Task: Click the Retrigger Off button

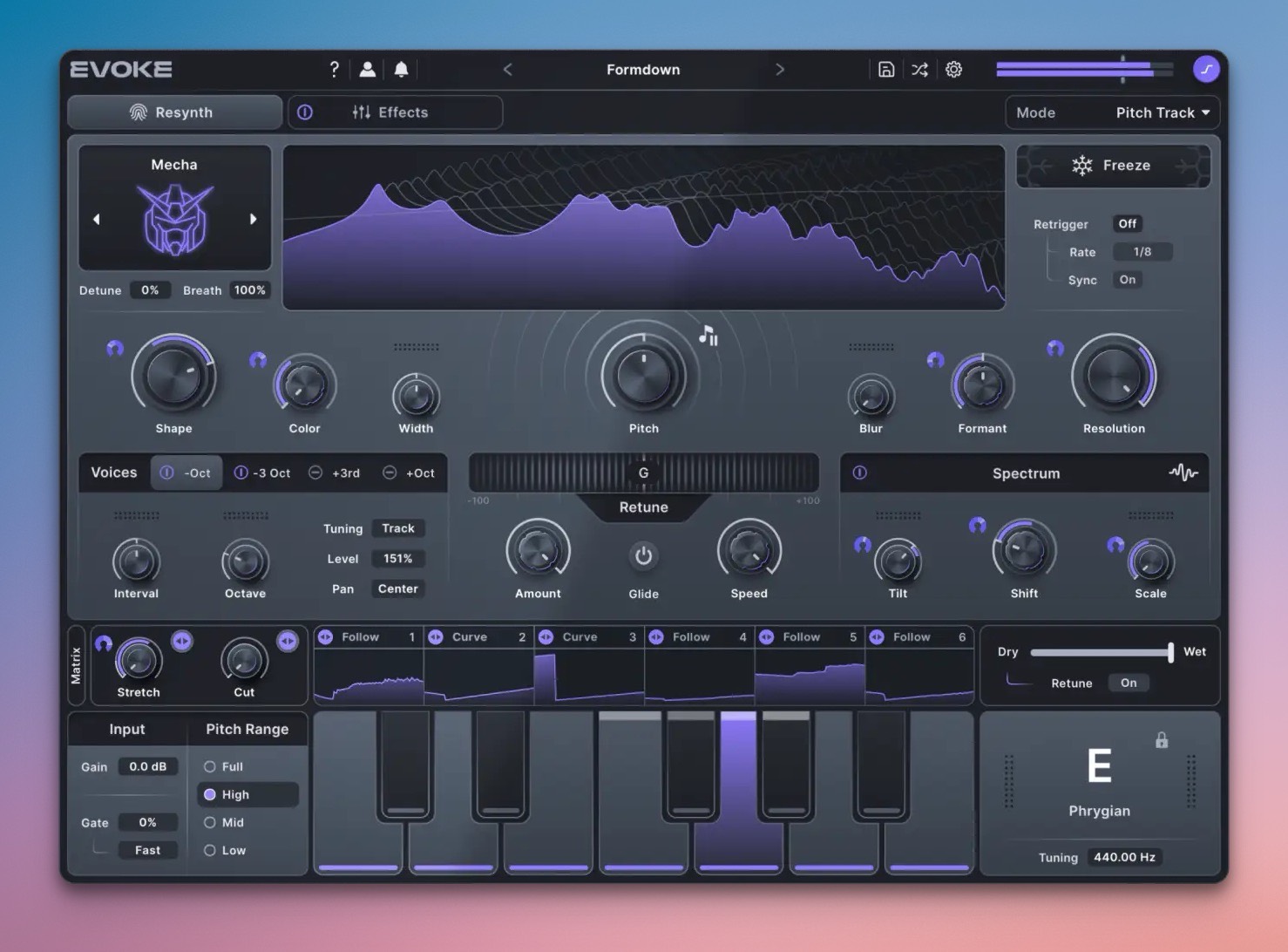Action: point(1127,224)
